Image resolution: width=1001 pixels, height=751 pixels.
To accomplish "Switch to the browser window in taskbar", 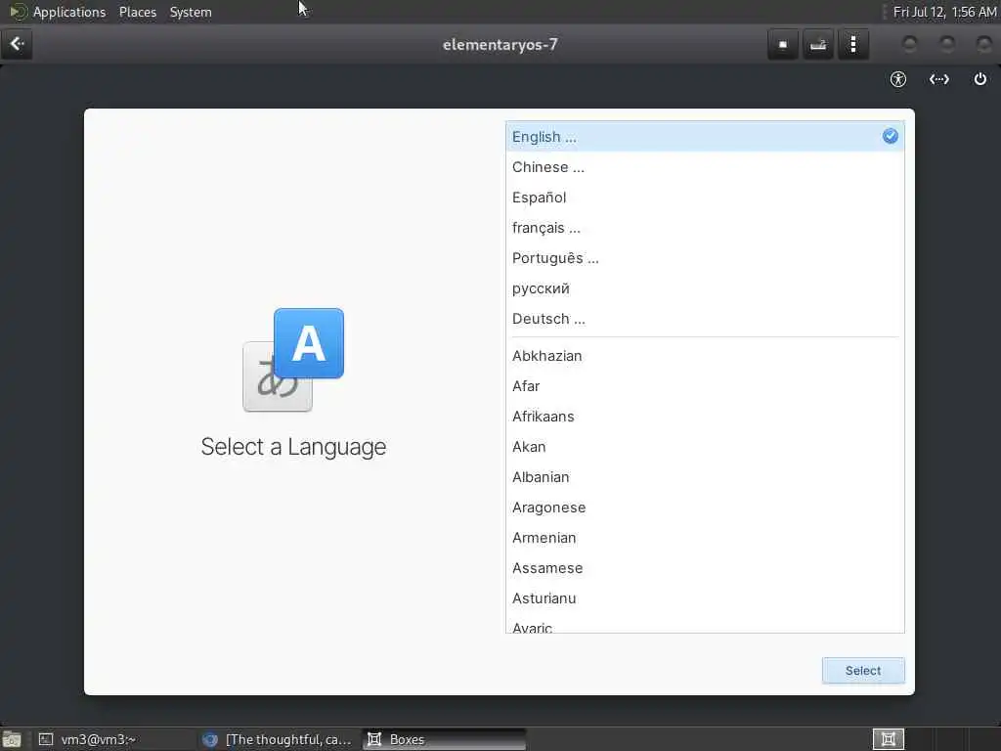I will (x=277, y=739).
